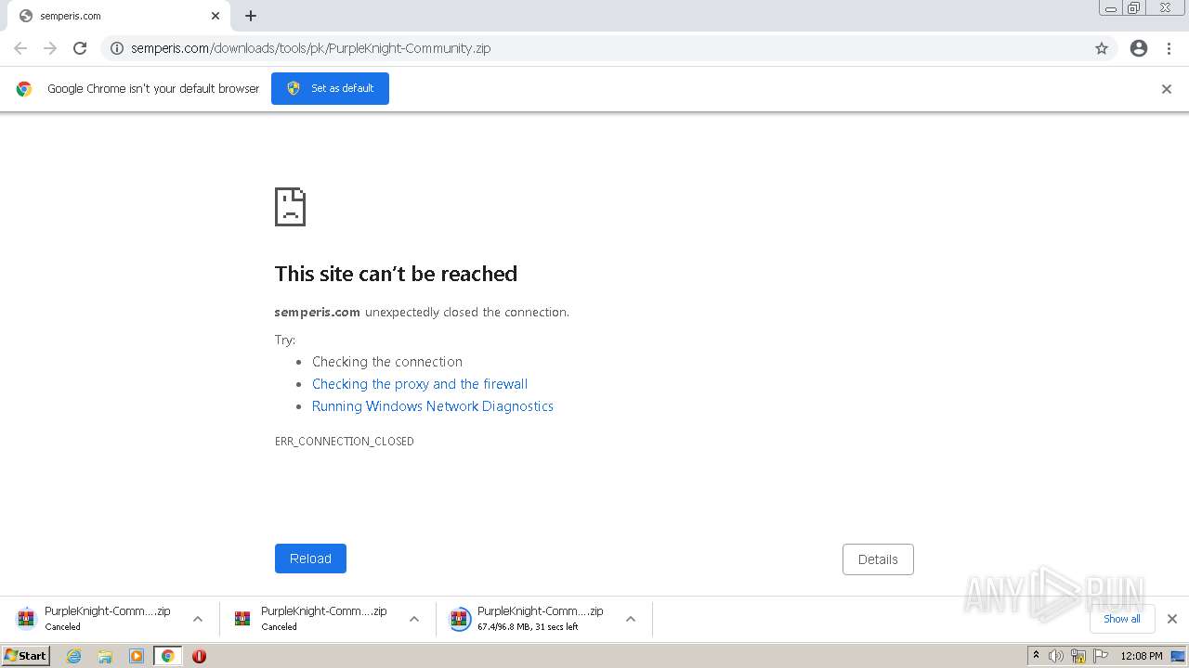Open the red Opera-like taskbar icon

199,656
